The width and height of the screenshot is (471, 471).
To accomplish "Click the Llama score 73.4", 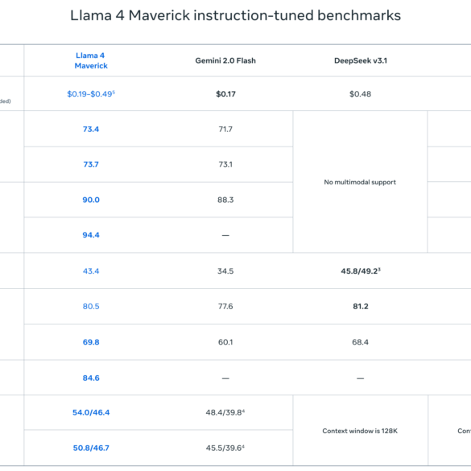I will click(x=91, y=129).
